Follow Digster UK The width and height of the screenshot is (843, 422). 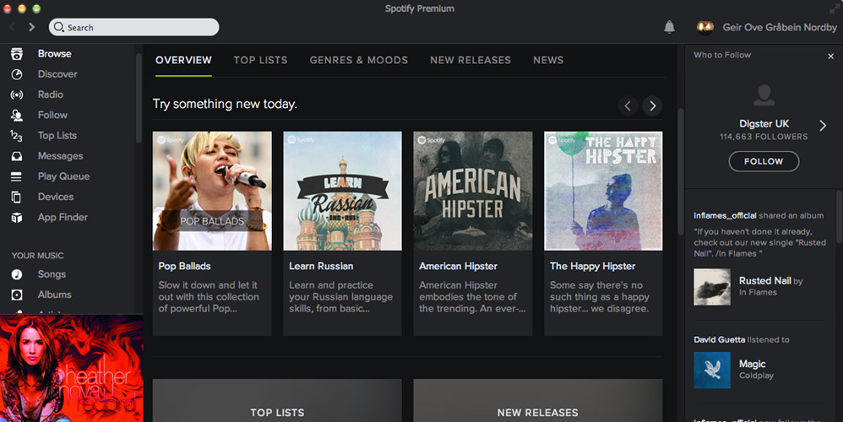(764, 161)
